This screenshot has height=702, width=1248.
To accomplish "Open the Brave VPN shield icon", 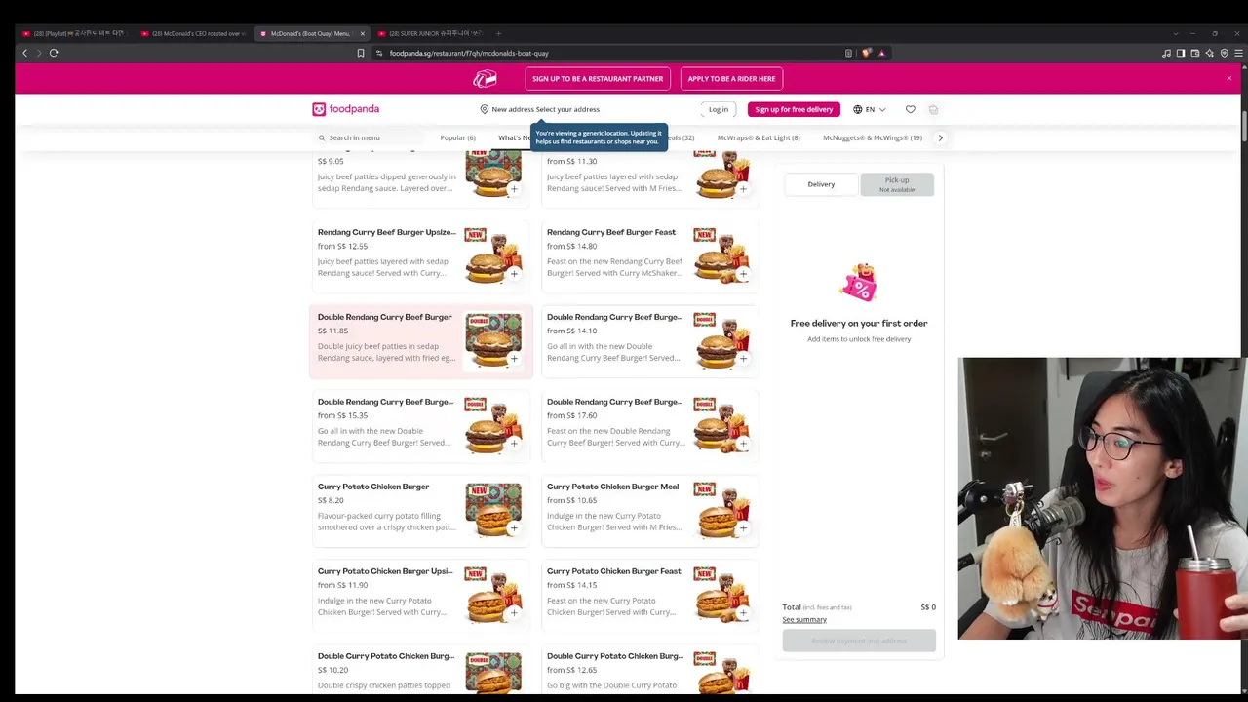I will [1224, 53].
